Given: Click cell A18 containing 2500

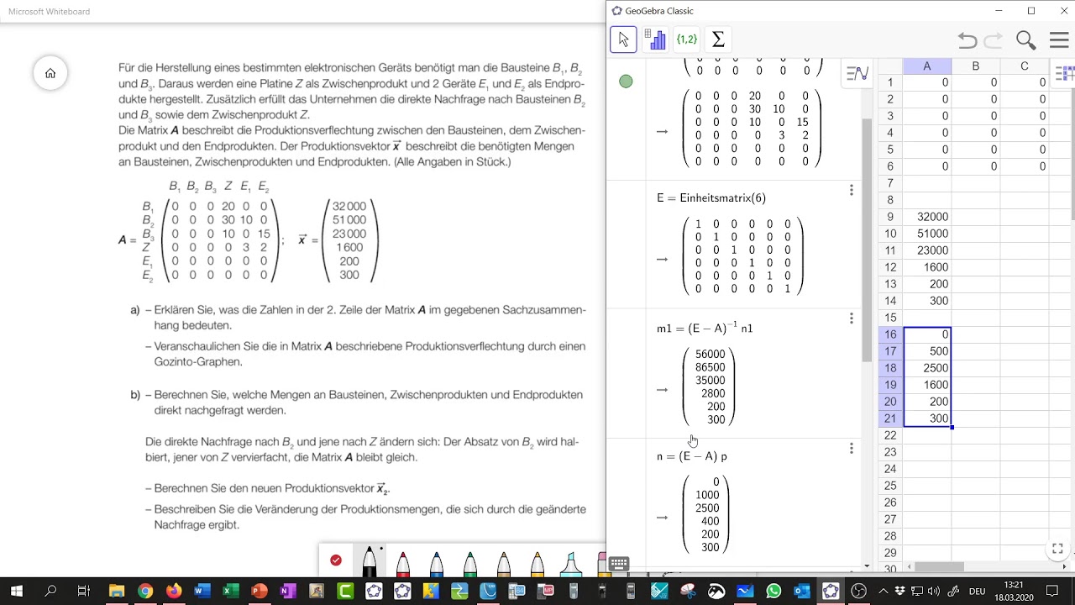Looking at the screenshot, I should [927, 368].
